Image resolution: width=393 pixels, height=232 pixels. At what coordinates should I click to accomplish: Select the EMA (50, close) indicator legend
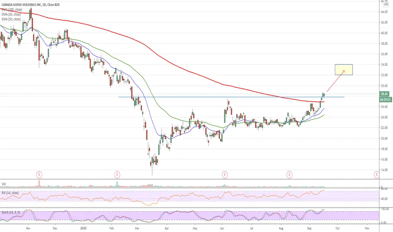(11, 19)
